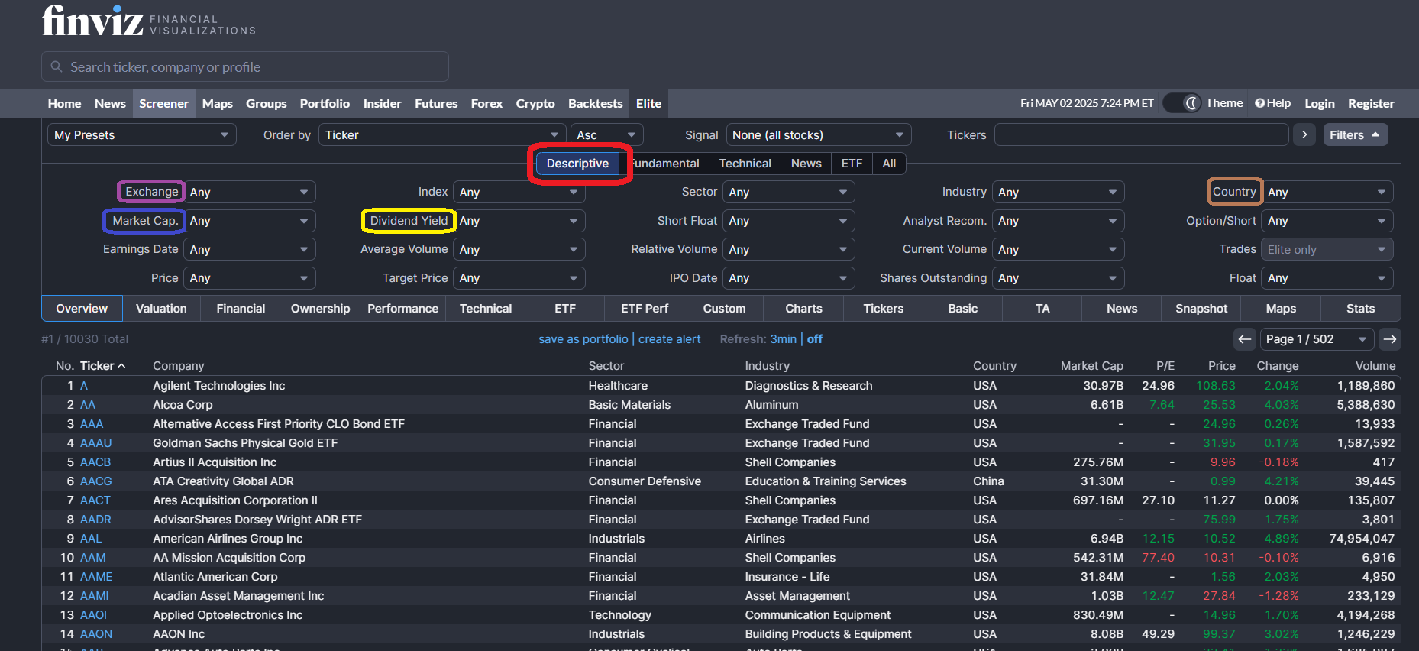Image resolution: width=1419 pixels, height=651 pixels.
Task: Sort by the Market Cap column header
Action: (x=1091, y=366)
